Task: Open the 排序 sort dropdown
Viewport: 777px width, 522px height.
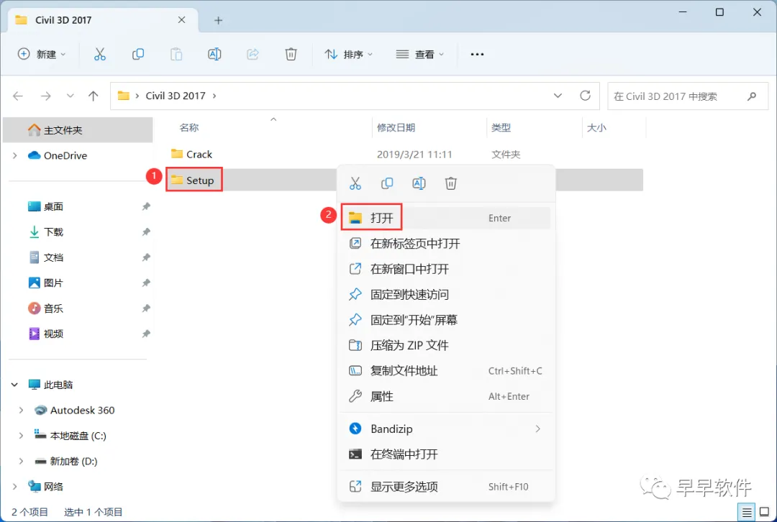Action: (348, 54)
